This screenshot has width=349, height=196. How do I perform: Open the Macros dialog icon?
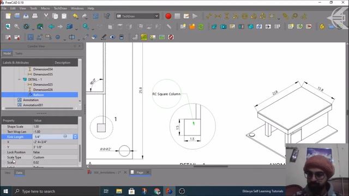[186, 16]
